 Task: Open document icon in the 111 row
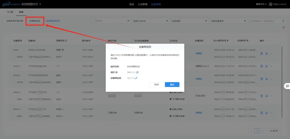pyautogui.click(x=262, y=66)
